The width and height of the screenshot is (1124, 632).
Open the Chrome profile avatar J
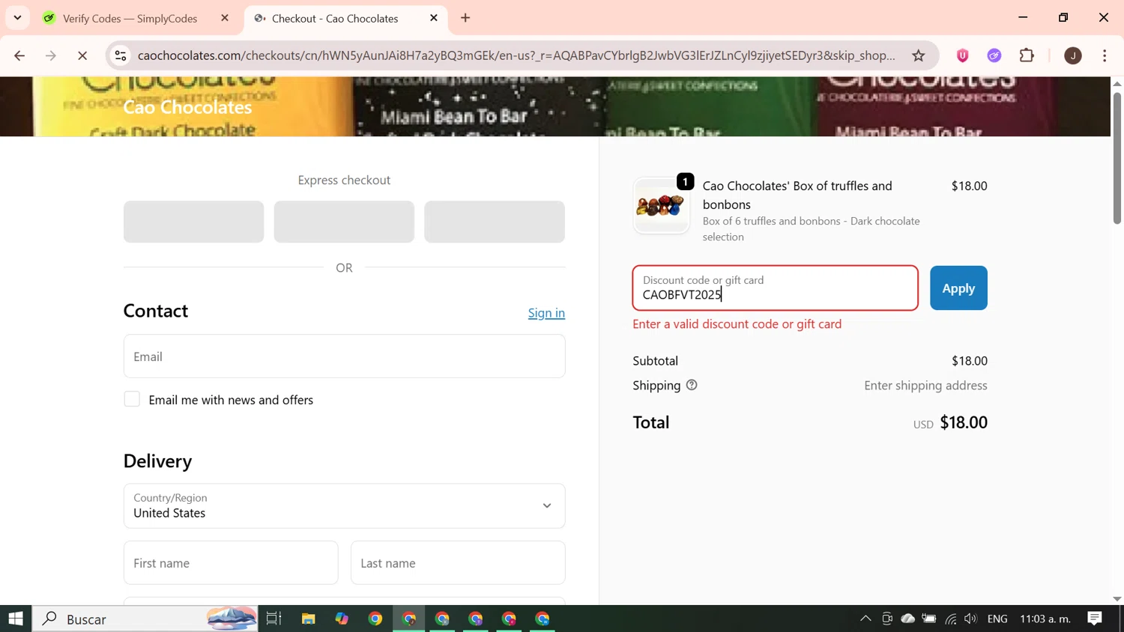click(x=1073, y=55)
